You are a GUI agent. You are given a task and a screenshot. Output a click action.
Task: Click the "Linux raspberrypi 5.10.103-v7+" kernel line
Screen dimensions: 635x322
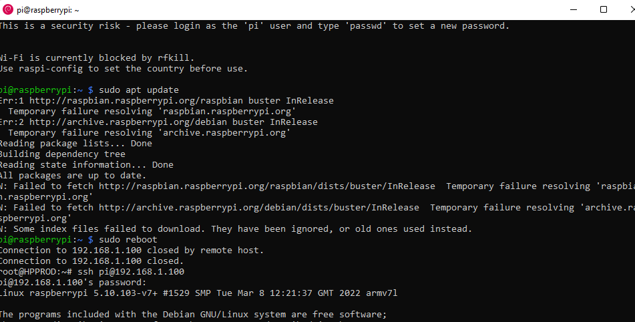pos(199,293)
